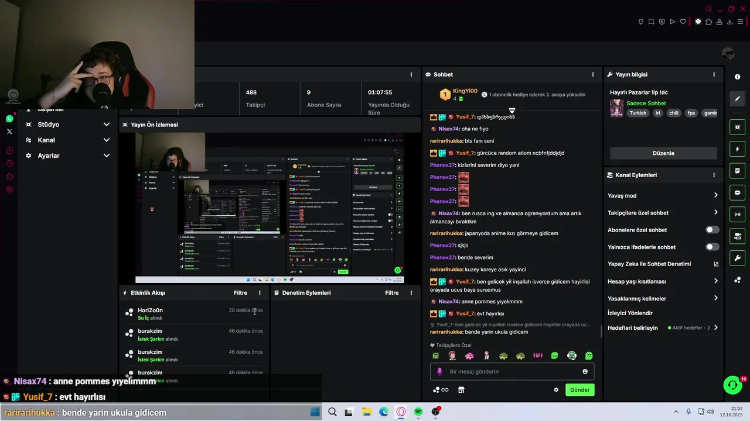
Task: Open Yayın bilgisi panel three-dot menu
Action: point(714,75)
